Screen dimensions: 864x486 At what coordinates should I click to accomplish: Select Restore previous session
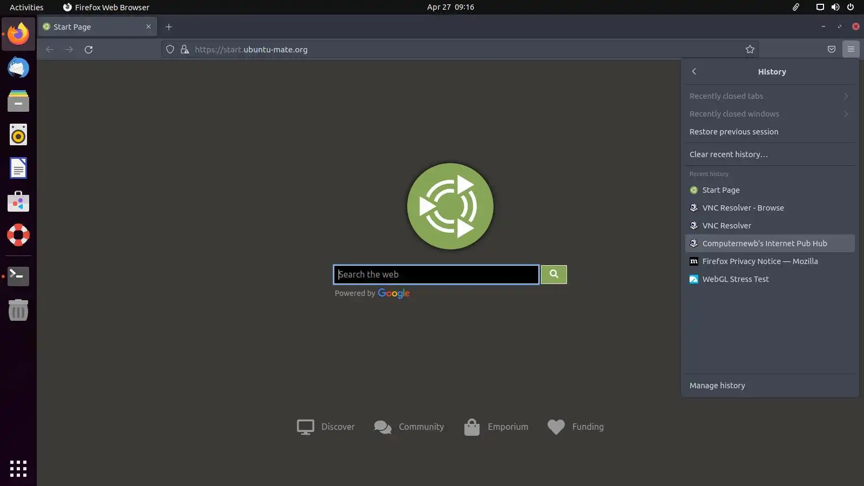pos(770,132)
